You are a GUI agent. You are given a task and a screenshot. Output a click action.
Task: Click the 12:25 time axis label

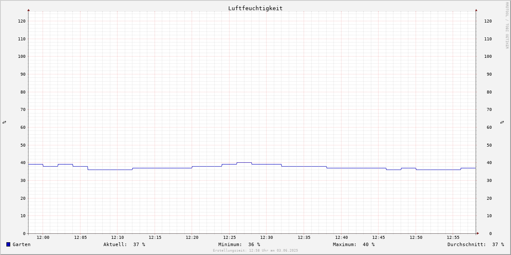230,237
